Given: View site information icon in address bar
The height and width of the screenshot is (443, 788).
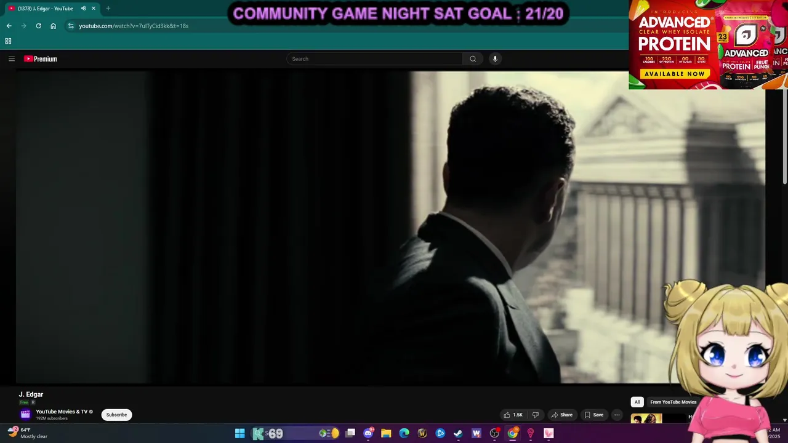Looking at the screenshot, I should coord(71,26).
